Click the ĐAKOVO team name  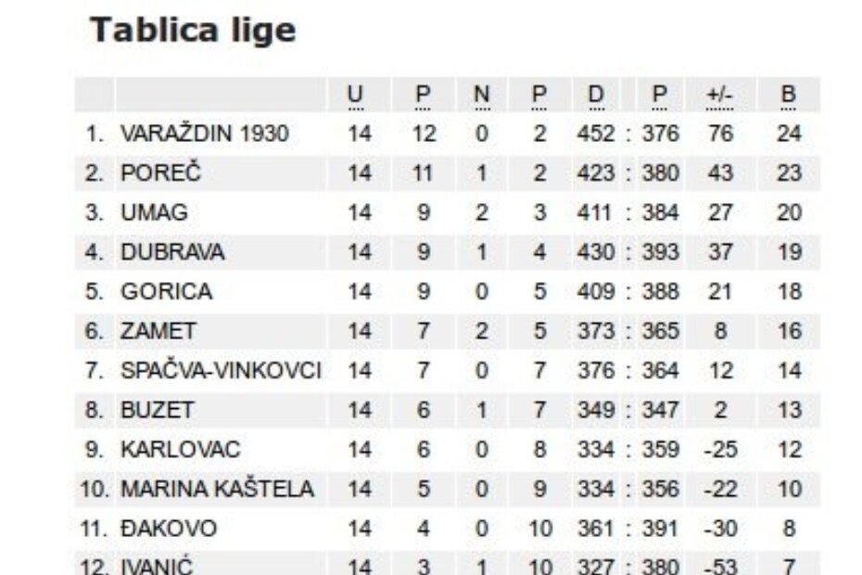click(169, 529)
